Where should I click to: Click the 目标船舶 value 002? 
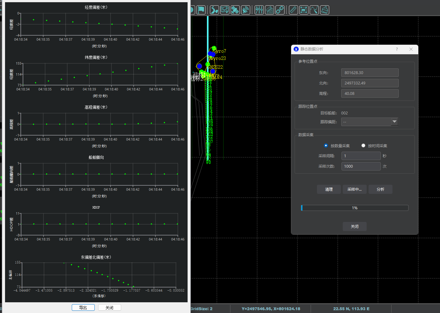344,113
